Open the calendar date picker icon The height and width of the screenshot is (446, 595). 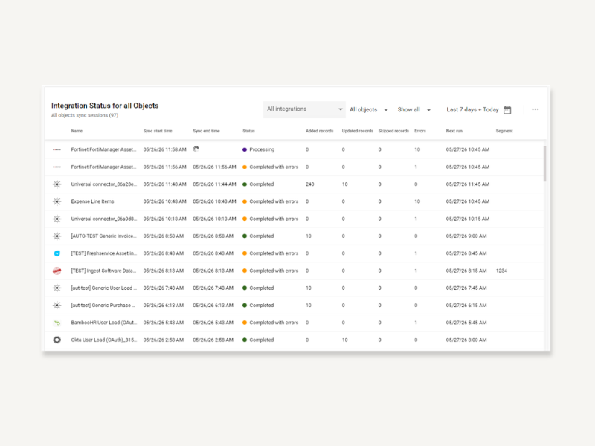[507, 109]
